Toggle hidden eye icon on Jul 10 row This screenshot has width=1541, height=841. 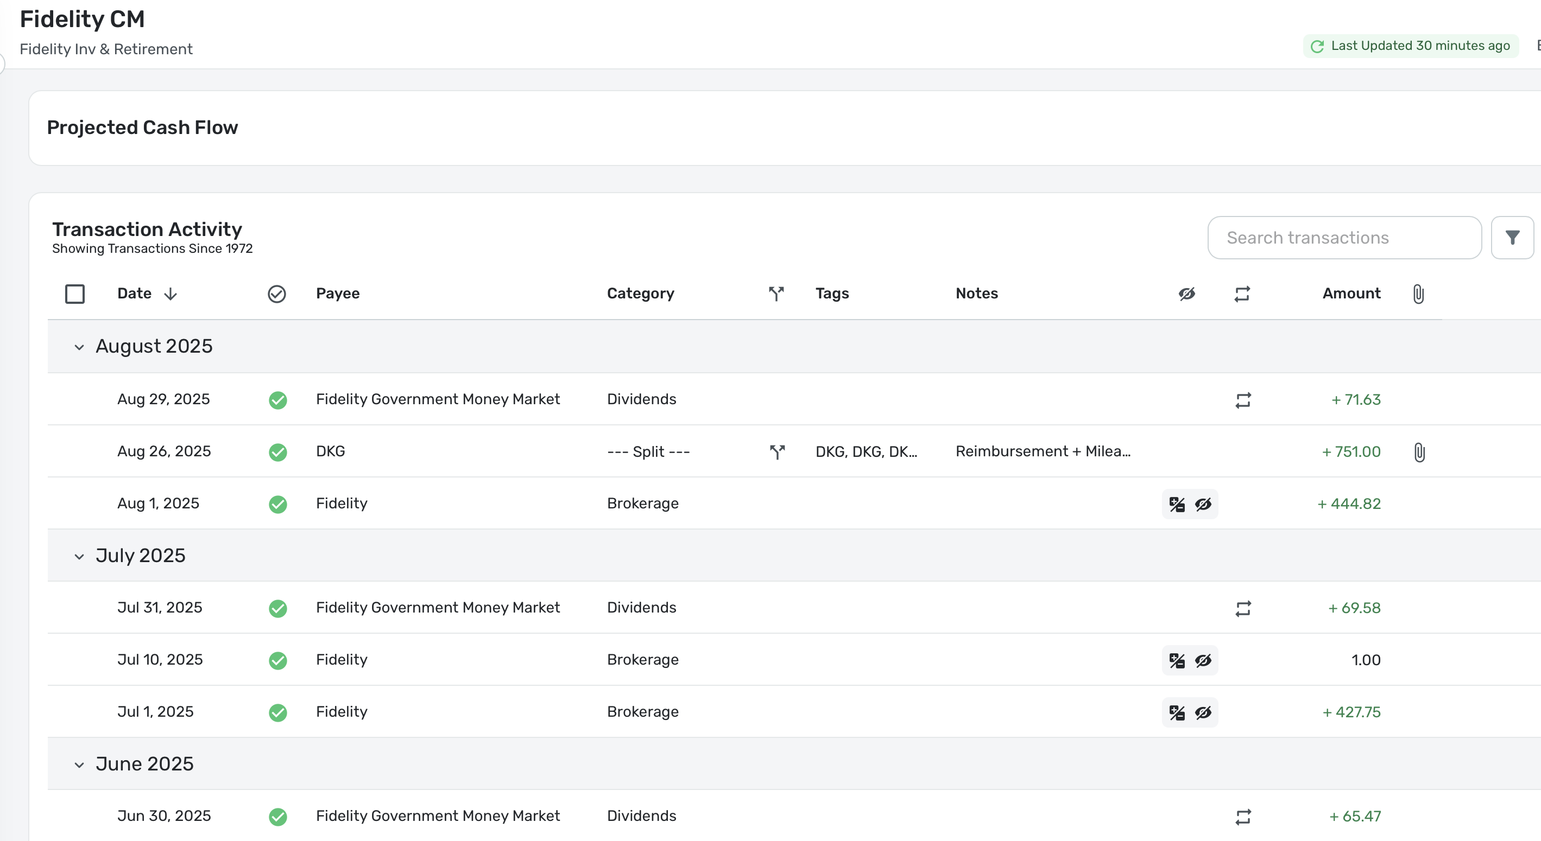coord(1203,660)
